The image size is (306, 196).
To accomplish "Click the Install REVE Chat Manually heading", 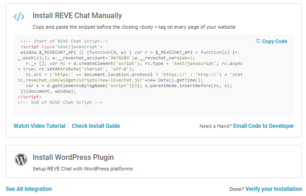I will tap(77, 16).
